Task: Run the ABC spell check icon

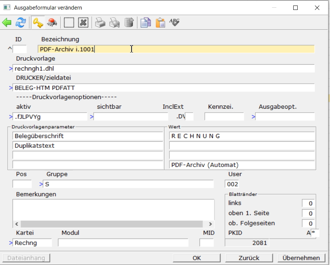Action: pos(174,23)
